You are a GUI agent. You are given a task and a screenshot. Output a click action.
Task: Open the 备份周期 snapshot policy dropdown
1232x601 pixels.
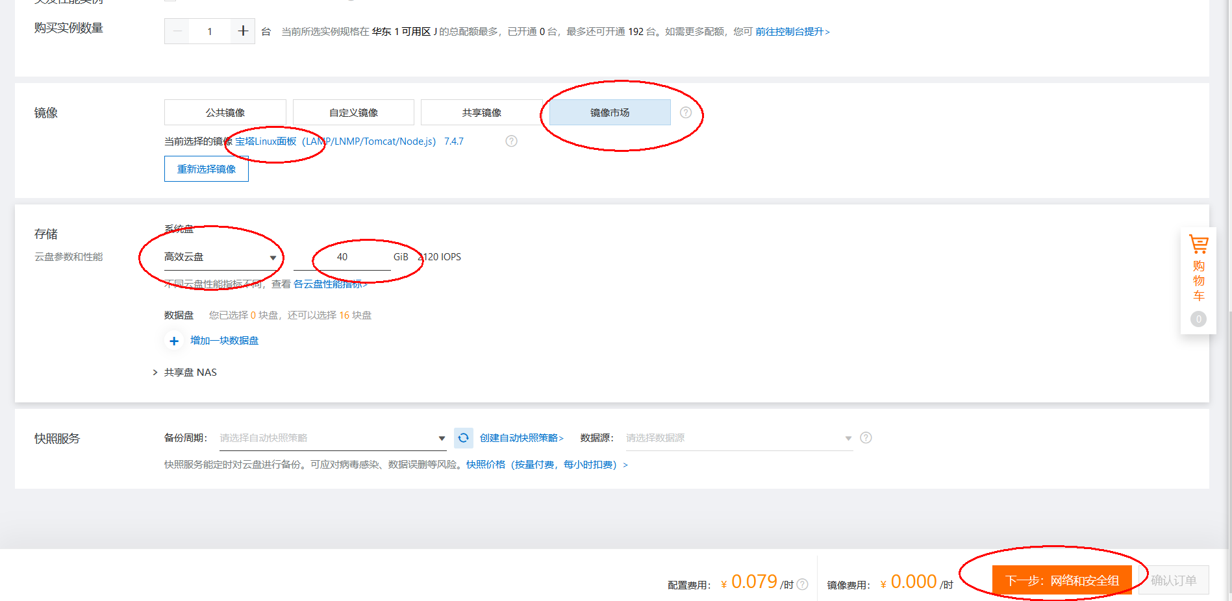pyautogui.click(x=333, y=438)
